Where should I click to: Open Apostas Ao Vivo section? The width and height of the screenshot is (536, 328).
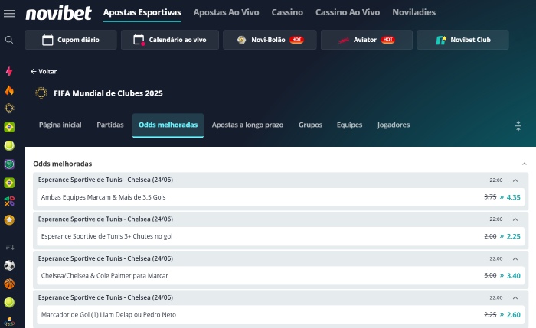pos(226,12)
